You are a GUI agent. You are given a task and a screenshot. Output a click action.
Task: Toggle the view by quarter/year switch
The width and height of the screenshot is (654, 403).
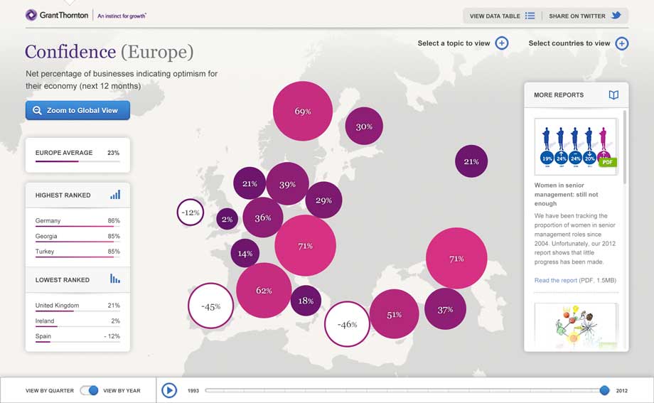tap(89, 390)
